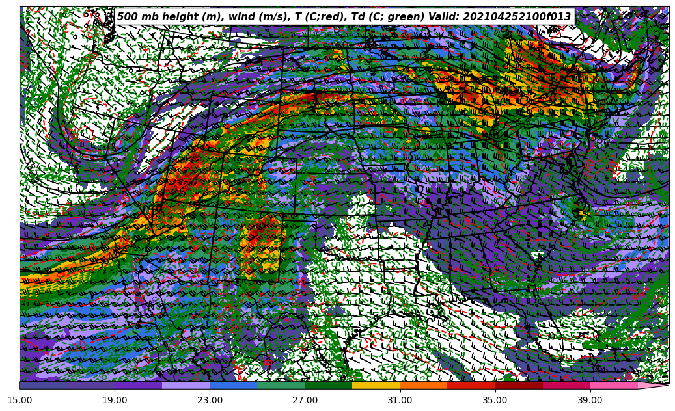
Task: Click the dark maroon colorbar segment
Action: coord(518,385)
